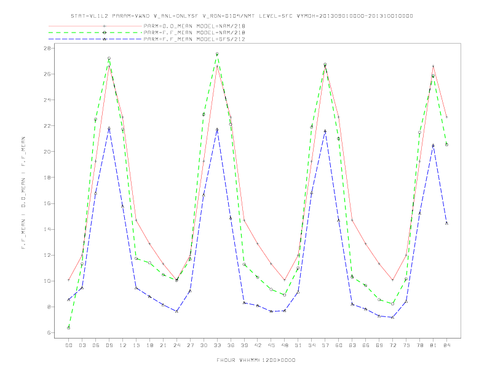Click x-axis hour label 45
This screenshot has width=487, height=376.
271,345
